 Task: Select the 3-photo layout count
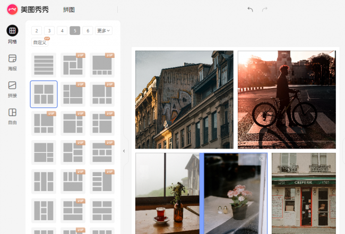coord(49,31)
